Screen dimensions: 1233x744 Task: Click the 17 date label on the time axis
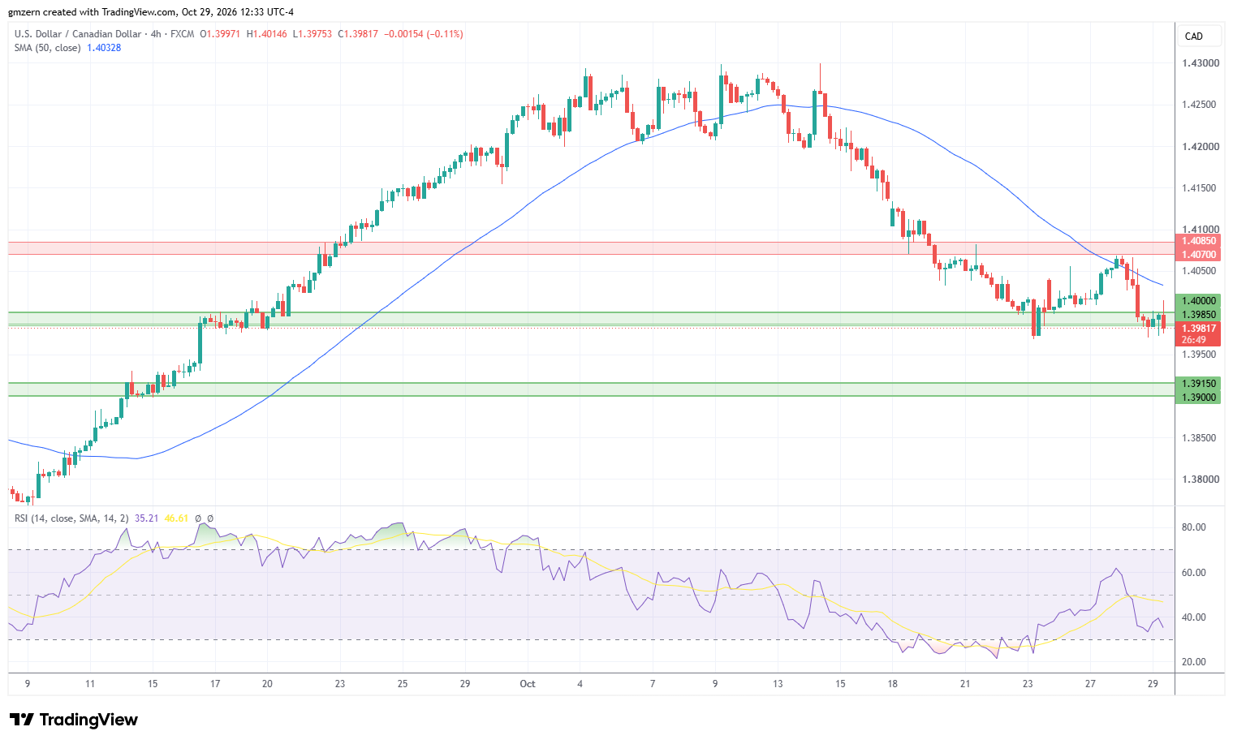point(215,684)
